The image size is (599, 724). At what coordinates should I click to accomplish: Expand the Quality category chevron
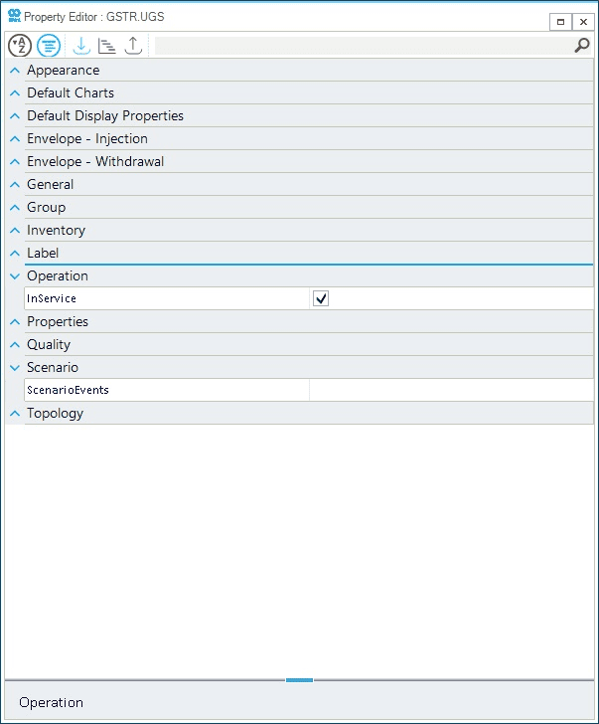pyautogui.click(x=15, y=344)
